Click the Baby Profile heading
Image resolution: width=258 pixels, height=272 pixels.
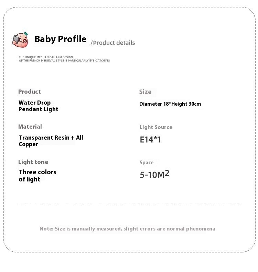coord(60,39)
